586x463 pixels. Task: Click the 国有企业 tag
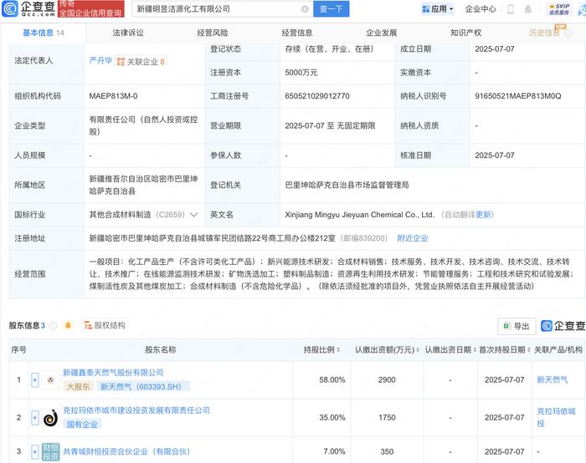coord(82,425)
